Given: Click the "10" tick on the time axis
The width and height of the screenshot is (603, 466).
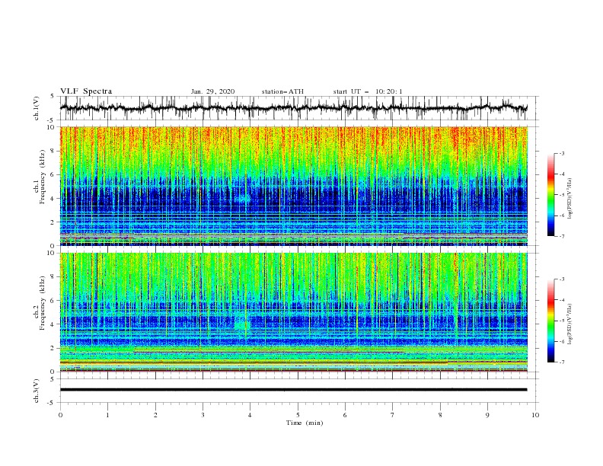Looking at the screenshot, I should [535, 415].
